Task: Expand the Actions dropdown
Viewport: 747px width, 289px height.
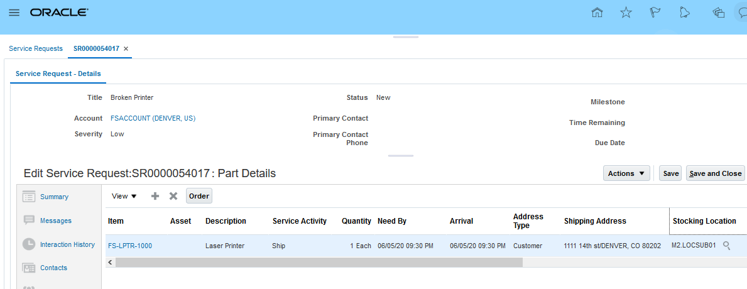Action: (626, 173)
